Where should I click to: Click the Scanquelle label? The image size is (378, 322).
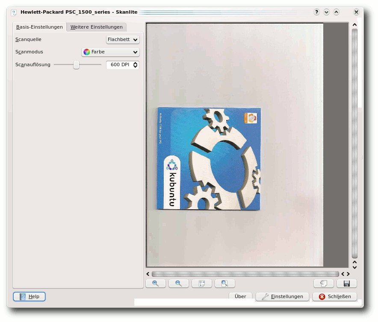(28, 39)
